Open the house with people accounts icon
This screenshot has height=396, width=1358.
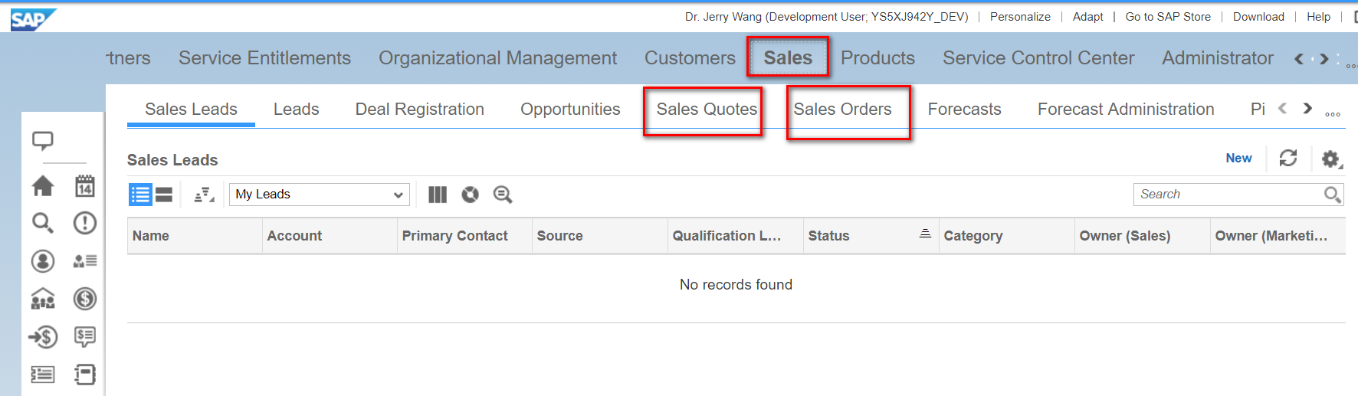pyautogui.click(x=43, y=299)
